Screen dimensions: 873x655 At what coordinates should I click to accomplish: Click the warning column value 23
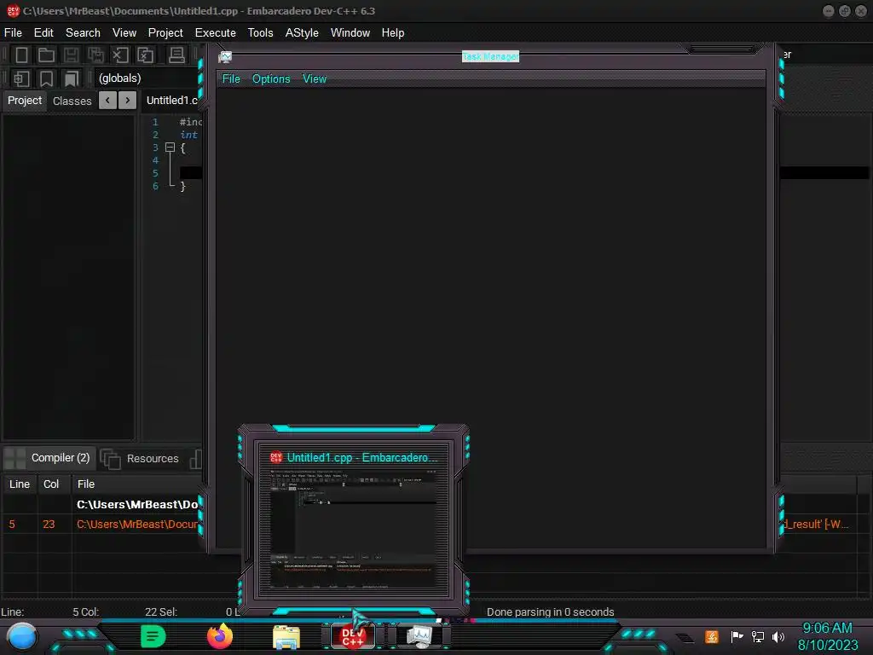click(49, 525)
